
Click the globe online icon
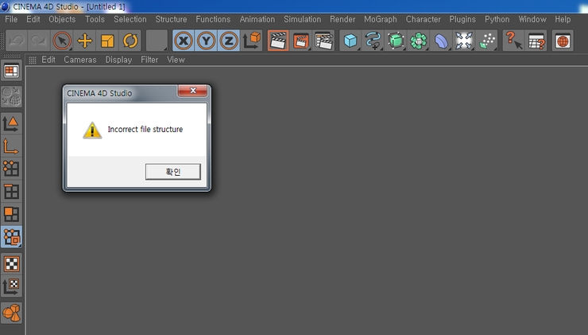(x=563, y=41)
